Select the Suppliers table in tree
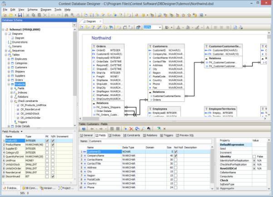The height and width of the screenshot is (197, 273). click(x=20, y=76)
